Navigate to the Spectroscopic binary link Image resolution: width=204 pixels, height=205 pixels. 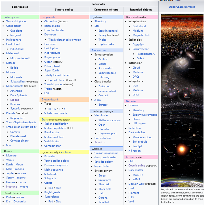pos(107,73)
